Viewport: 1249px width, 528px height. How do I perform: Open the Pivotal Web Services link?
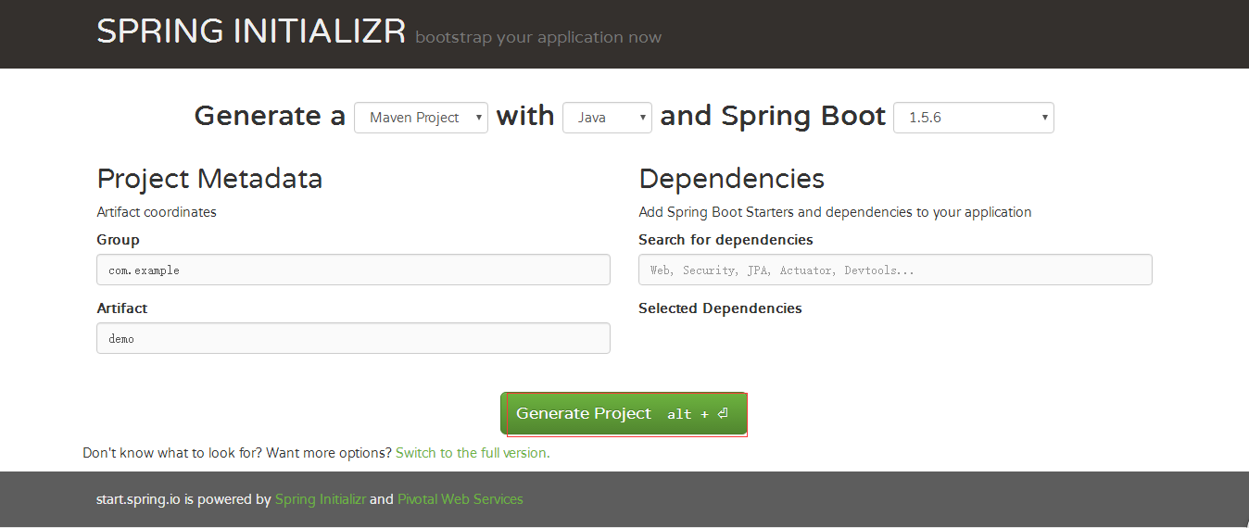pyautogui.click(x=460, y=499)
